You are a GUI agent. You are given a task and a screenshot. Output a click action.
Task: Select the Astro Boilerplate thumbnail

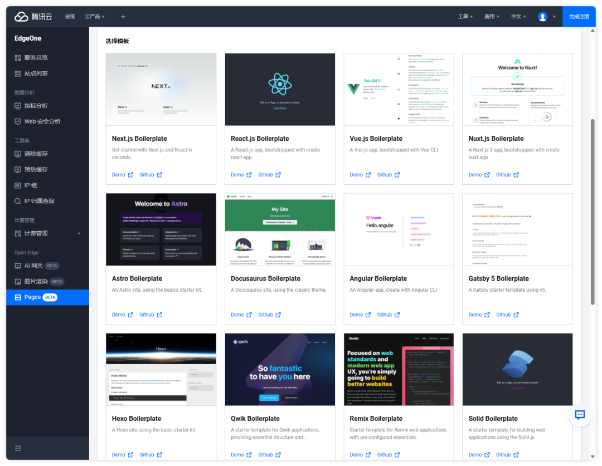click(161, 229)
